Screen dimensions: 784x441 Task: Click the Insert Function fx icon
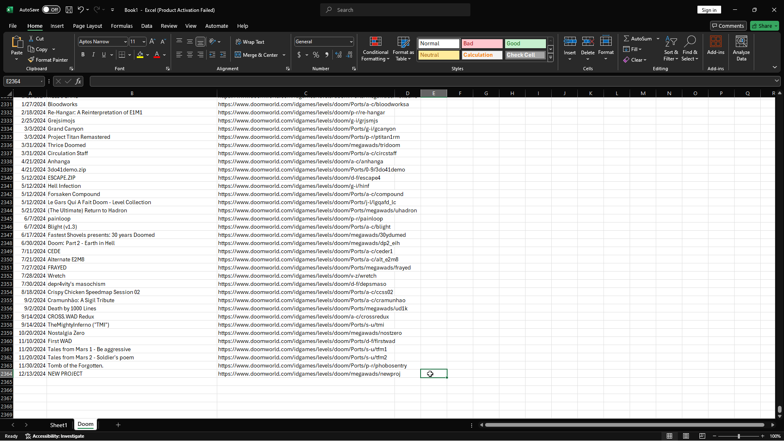coord(78,81)
